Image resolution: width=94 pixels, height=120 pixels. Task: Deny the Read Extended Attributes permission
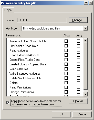pos(78,55)
